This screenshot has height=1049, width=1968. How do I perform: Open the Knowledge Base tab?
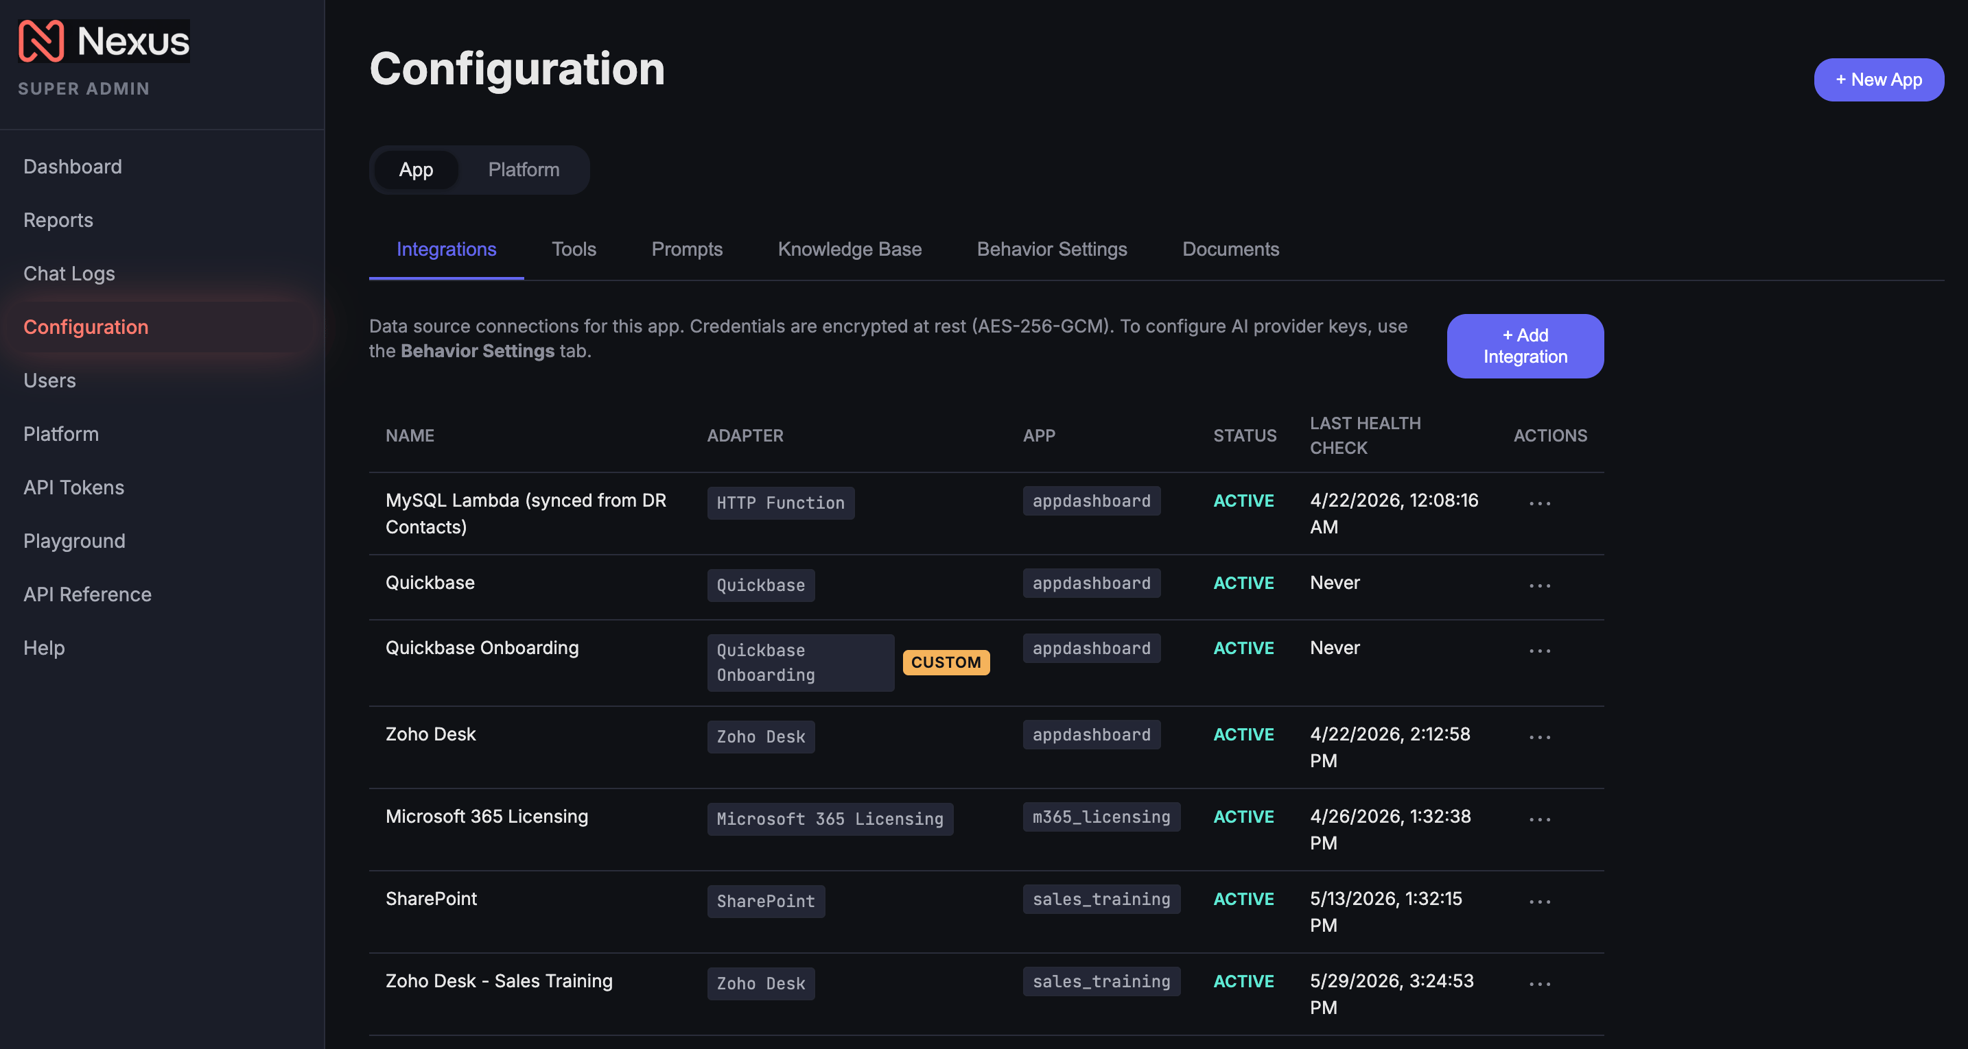point(849,249)
